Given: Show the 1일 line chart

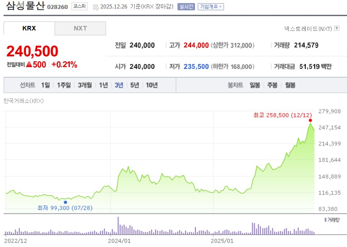Looking at the screenshot, I should [46, 85].
